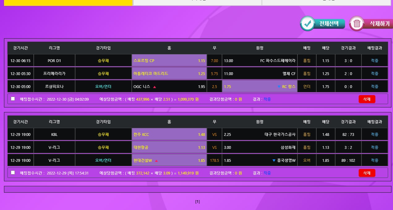
Task: Tick the checkbox for the 2022-12-29 bet slip
Action: [x=13, y=173]
